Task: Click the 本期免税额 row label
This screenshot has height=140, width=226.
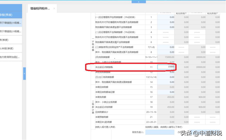Action: [101, 97]
